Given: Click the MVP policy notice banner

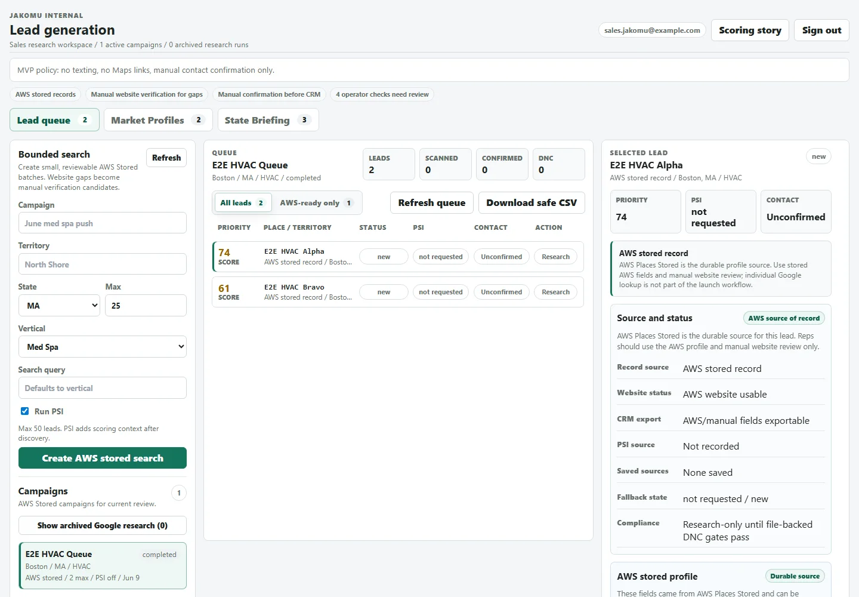Looking at the screenshot, I should click(x=429, y=70).
